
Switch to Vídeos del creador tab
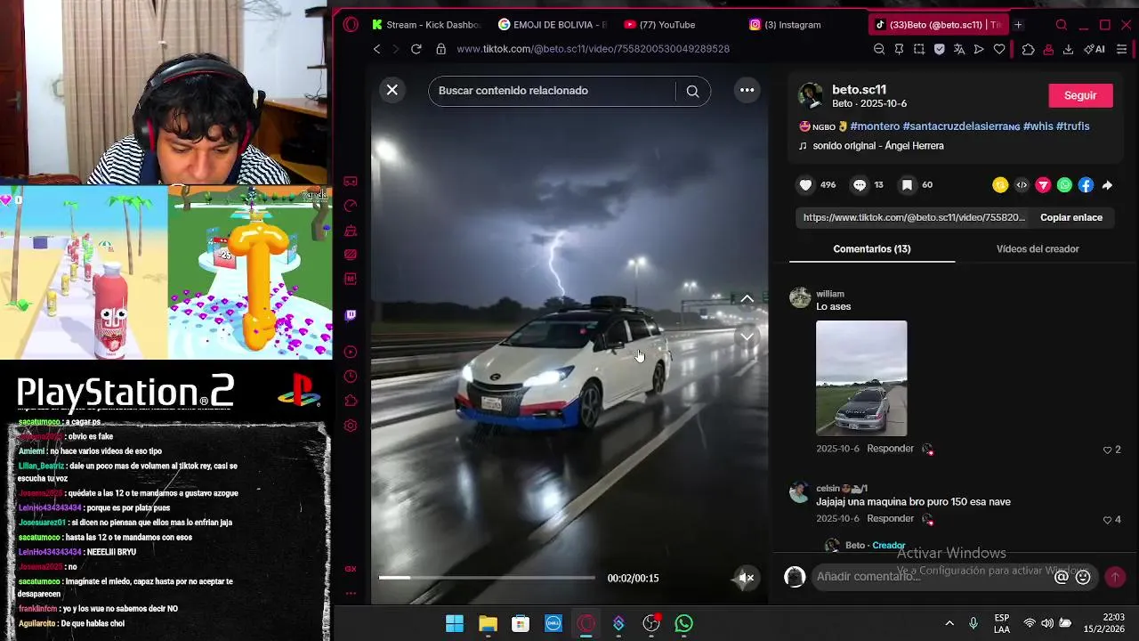pos(1038,249)
